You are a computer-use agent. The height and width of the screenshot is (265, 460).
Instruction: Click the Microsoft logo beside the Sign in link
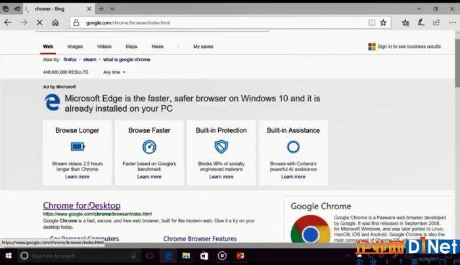point(372,47)
